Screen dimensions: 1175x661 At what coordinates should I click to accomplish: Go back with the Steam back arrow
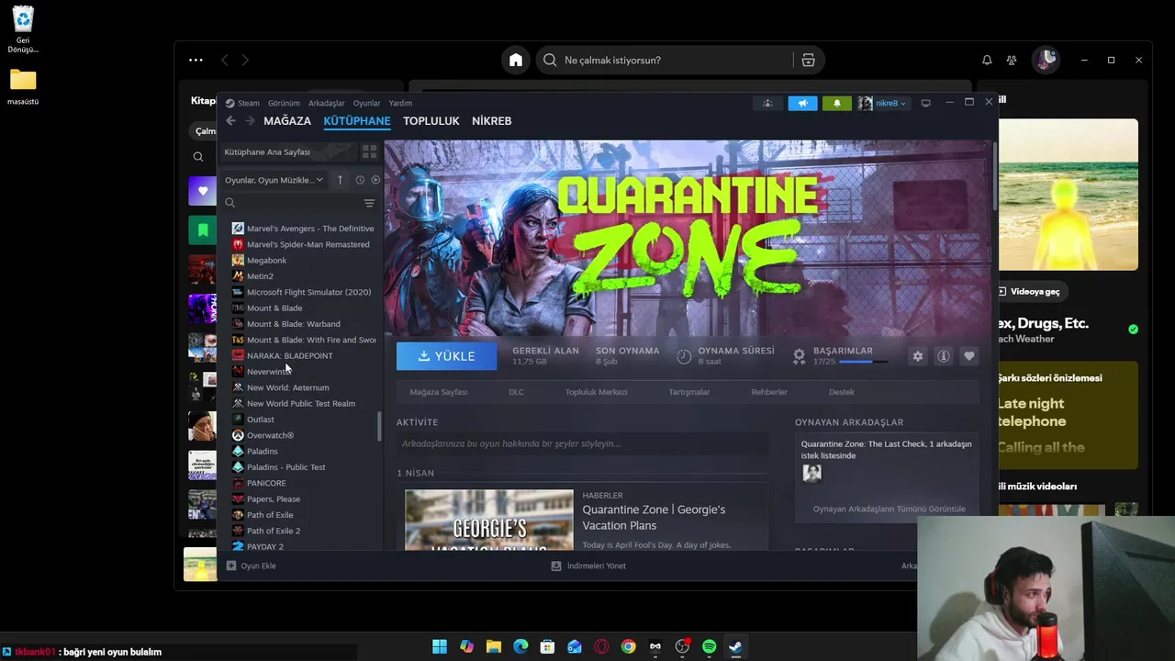(x=230, y=121)
